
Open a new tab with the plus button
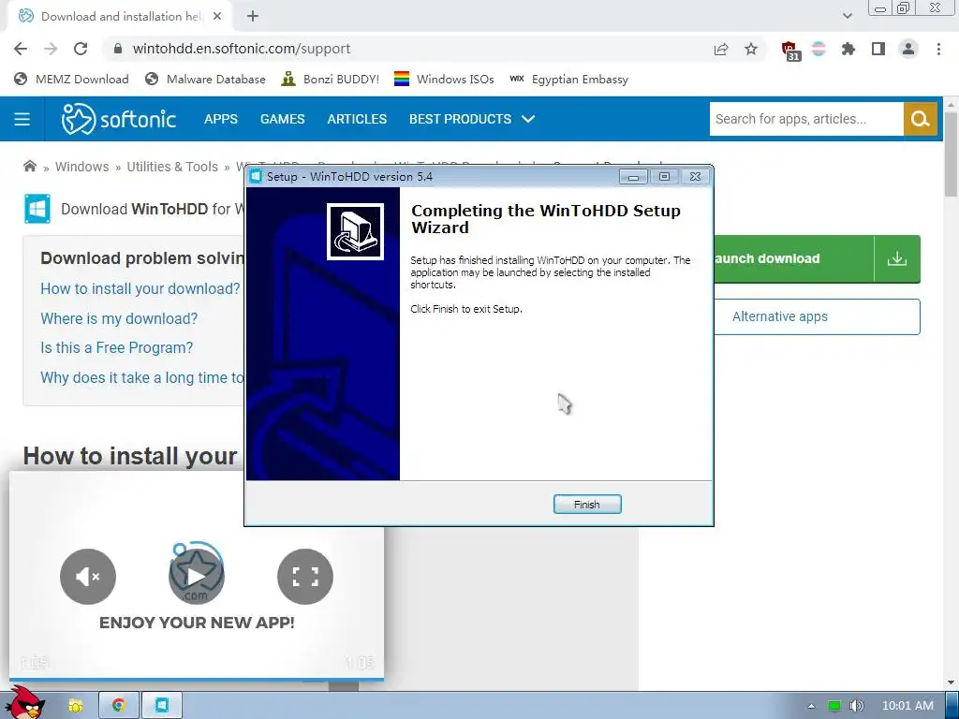point(253,17)
